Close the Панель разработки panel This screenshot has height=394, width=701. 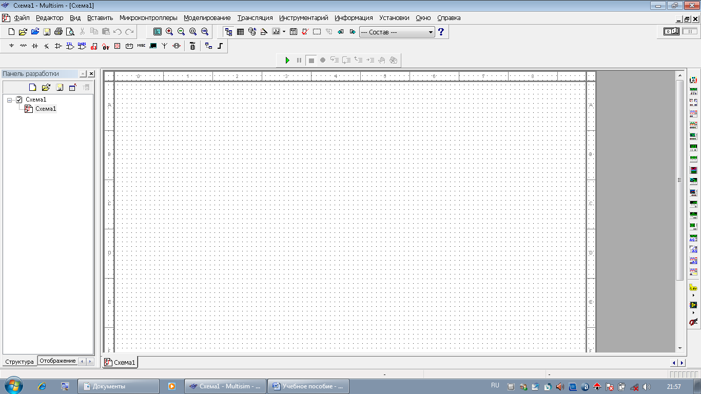91,74
